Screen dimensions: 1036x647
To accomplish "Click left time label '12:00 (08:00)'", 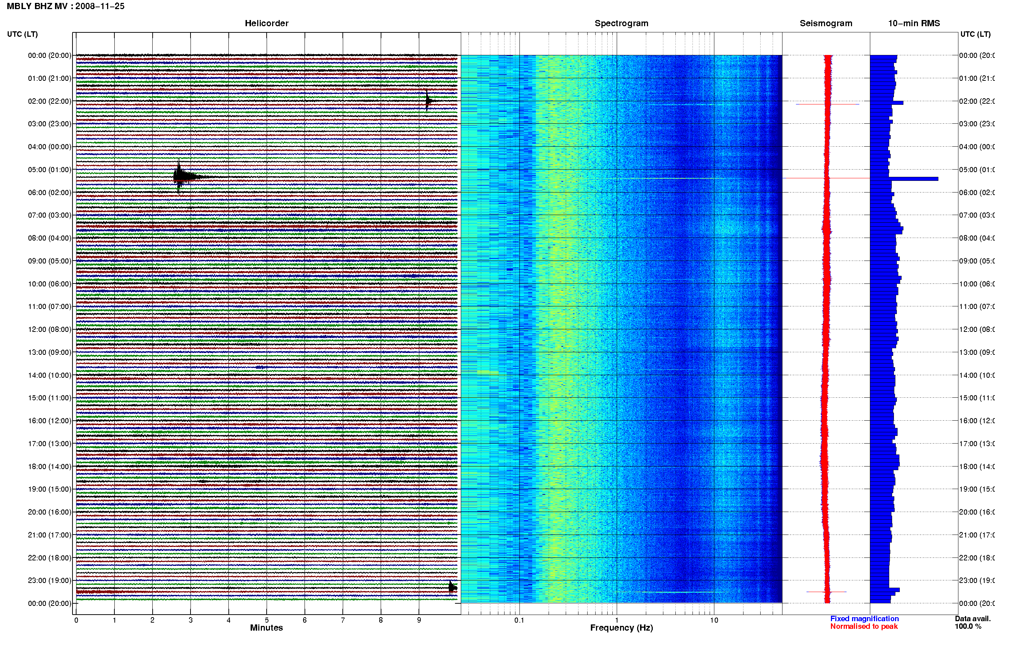I will click(50, 329).
